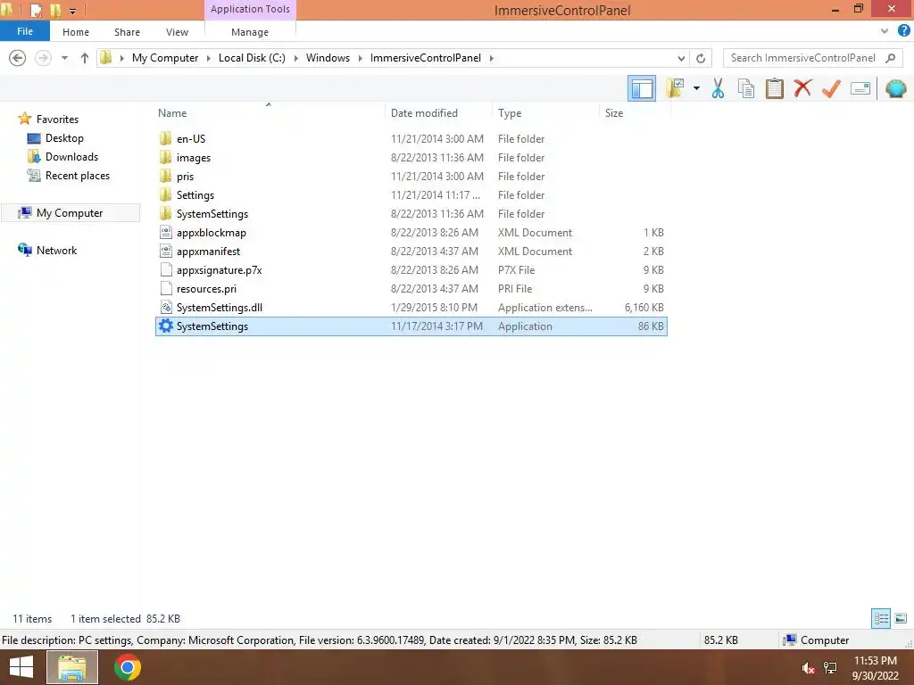Click My Computer in the address bar

pos(165,58)
